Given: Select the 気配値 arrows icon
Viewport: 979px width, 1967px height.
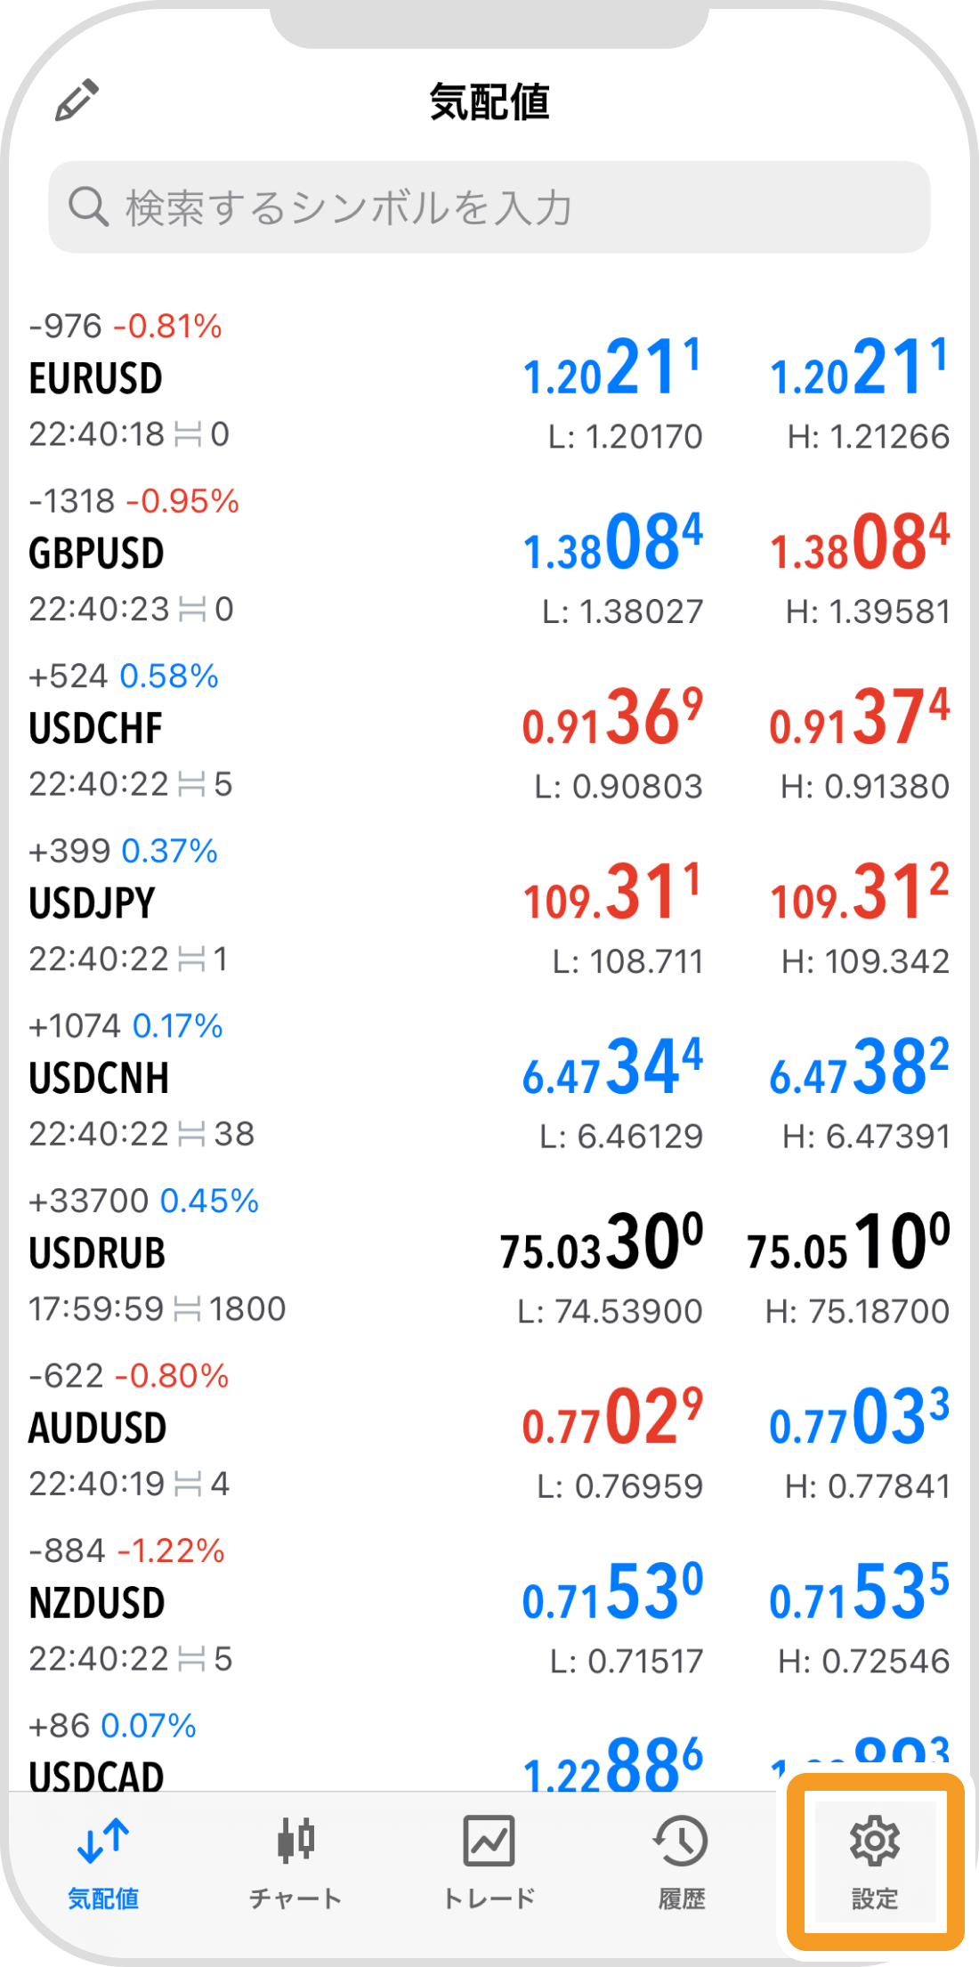Looking at the screenshot, I should (103, 1842).
